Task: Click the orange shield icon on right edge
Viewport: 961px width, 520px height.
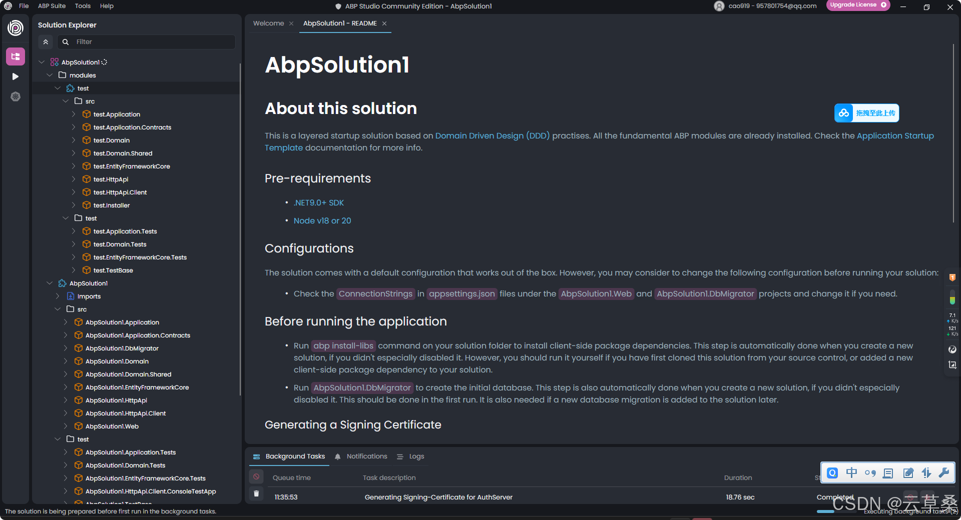Action: (x=952, y=277)
